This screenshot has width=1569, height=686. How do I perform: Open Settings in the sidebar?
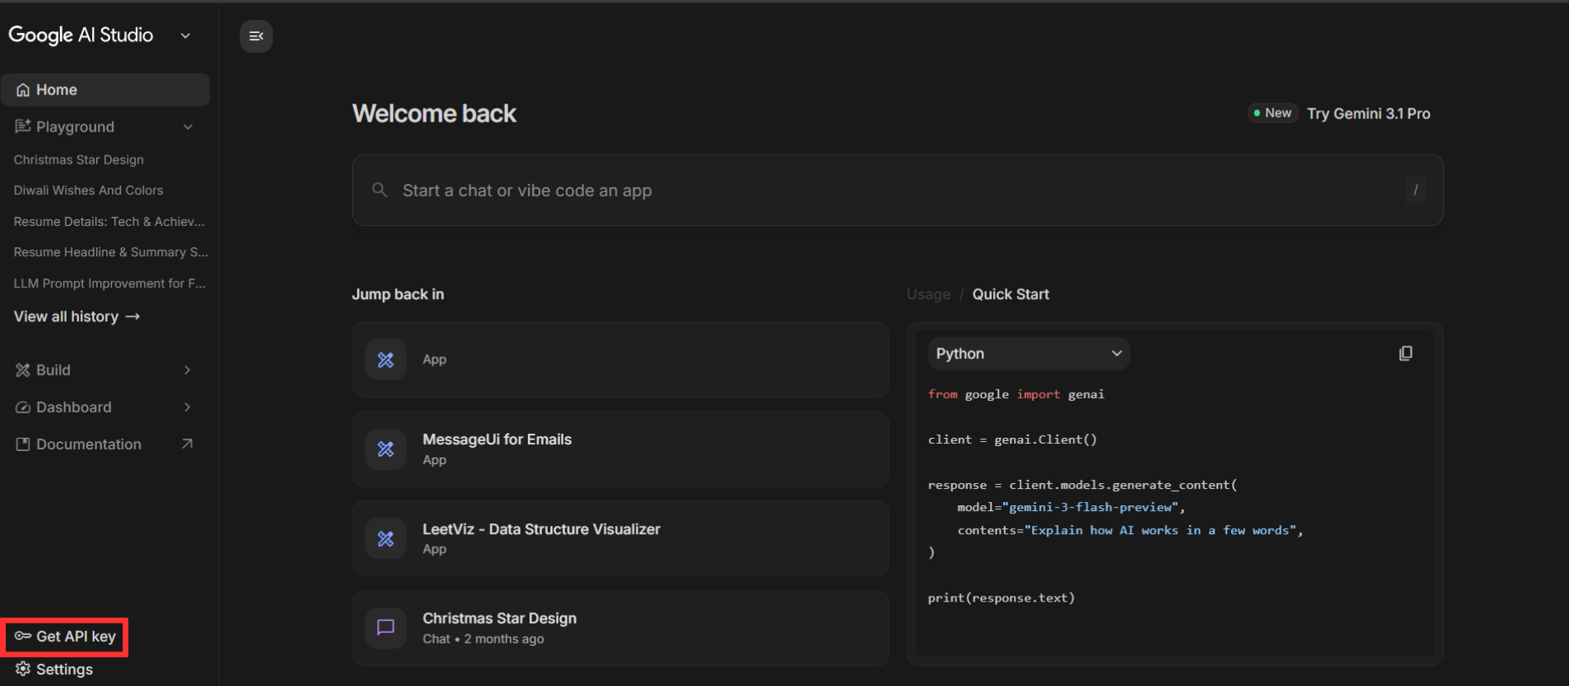(54, 670)
